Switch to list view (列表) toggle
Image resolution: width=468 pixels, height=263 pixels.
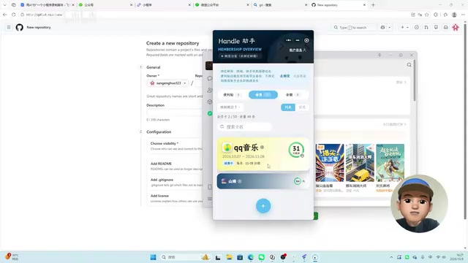[288, 107]
